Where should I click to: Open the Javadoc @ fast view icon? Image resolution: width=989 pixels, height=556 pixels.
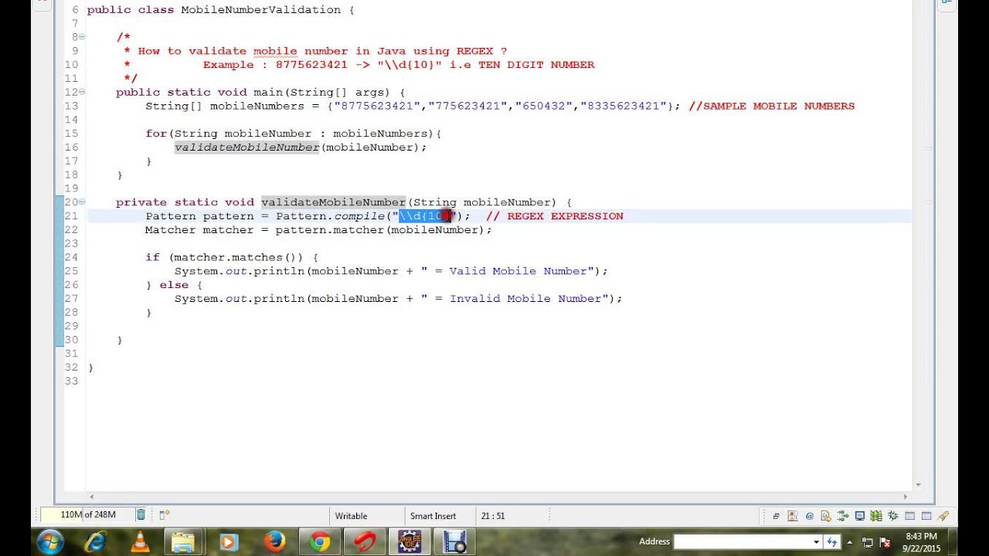810,516
